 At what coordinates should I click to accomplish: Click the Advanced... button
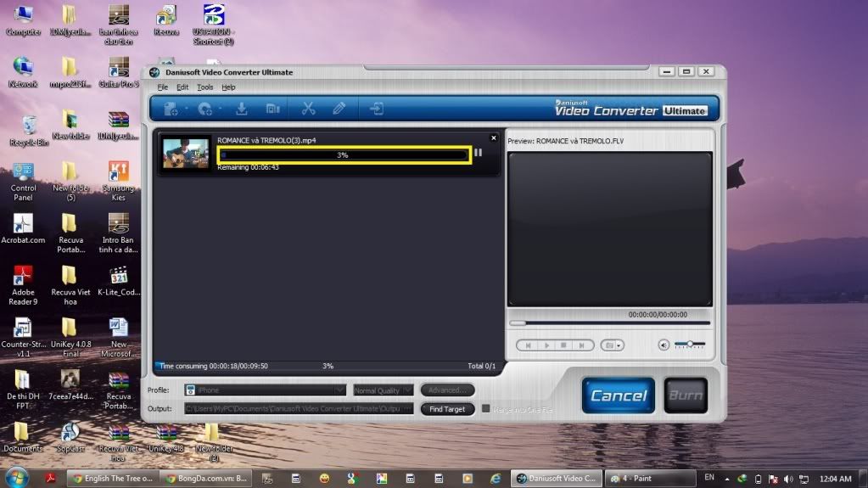coord(447,390)
